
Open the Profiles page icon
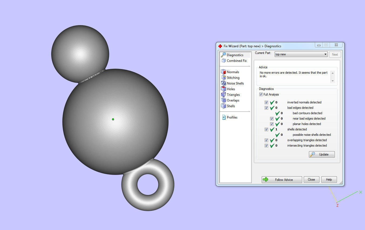(224, 117)
